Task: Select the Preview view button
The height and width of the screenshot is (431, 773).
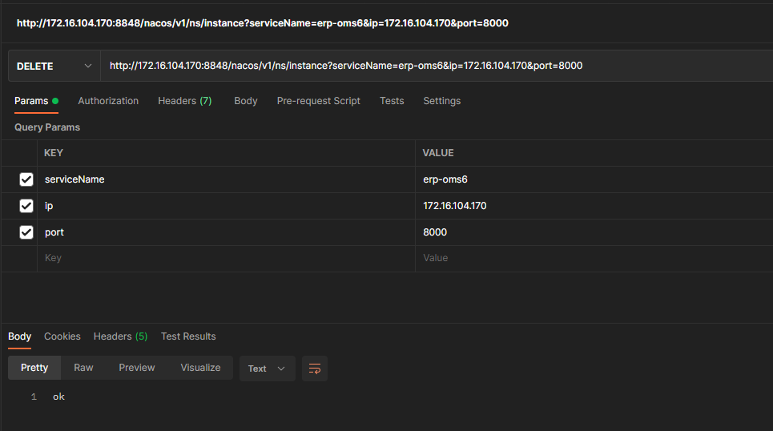Action: tap(136, 368)
